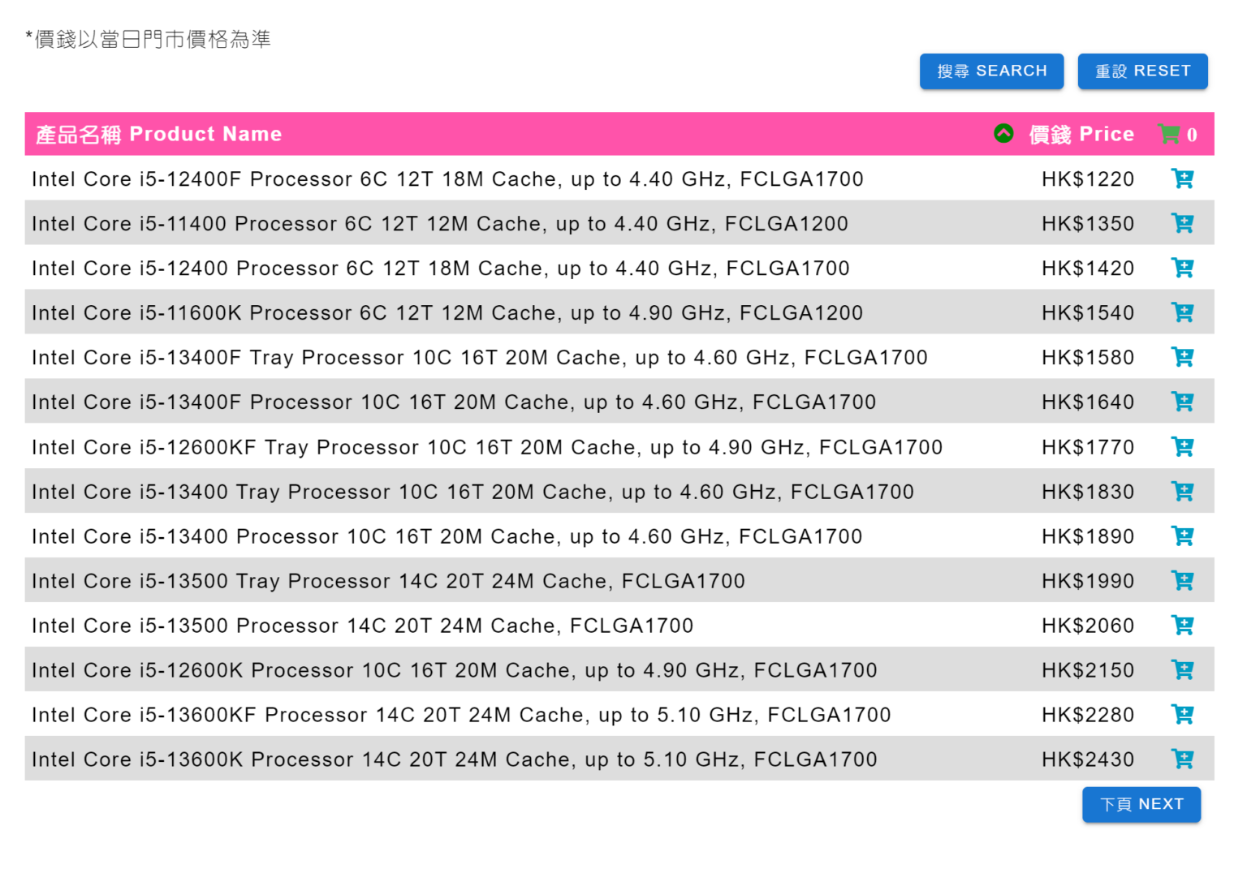This screenshot has width=1247, height=869.
Task: Toggle the price sort order chevron
Action: [1004, 134]
